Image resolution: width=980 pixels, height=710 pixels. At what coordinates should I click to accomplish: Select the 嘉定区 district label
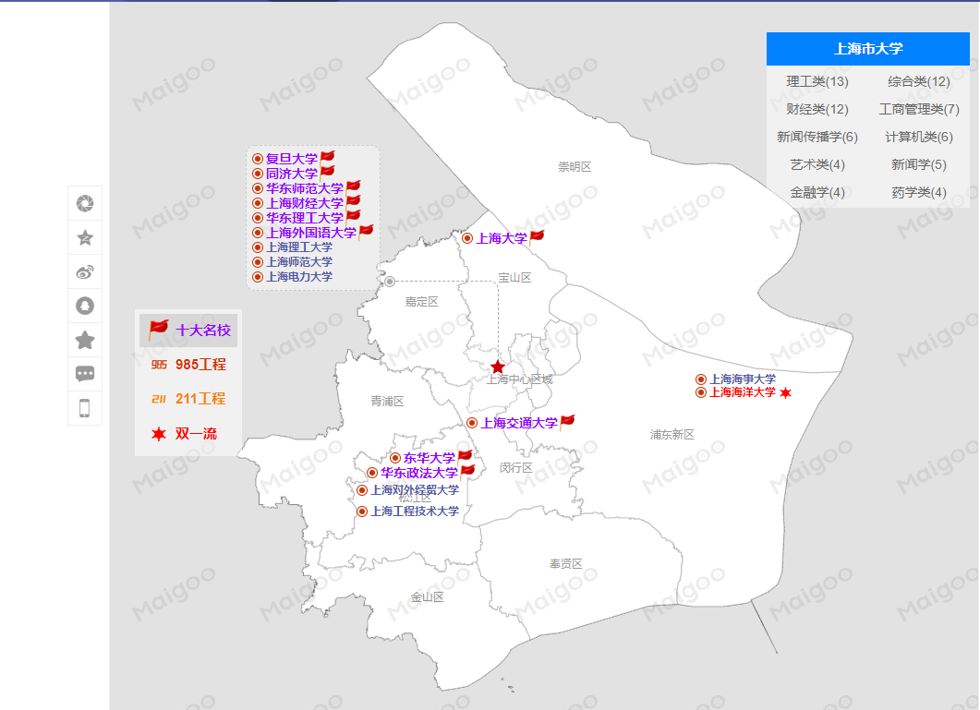pos(421,302)
